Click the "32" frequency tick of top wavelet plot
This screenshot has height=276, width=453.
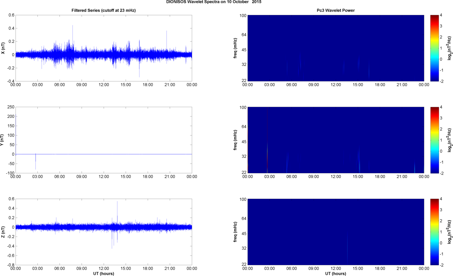pyautogui.click(x=244, y=64)
